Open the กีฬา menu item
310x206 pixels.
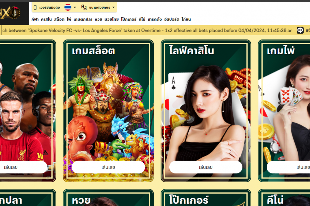[35, 19]
